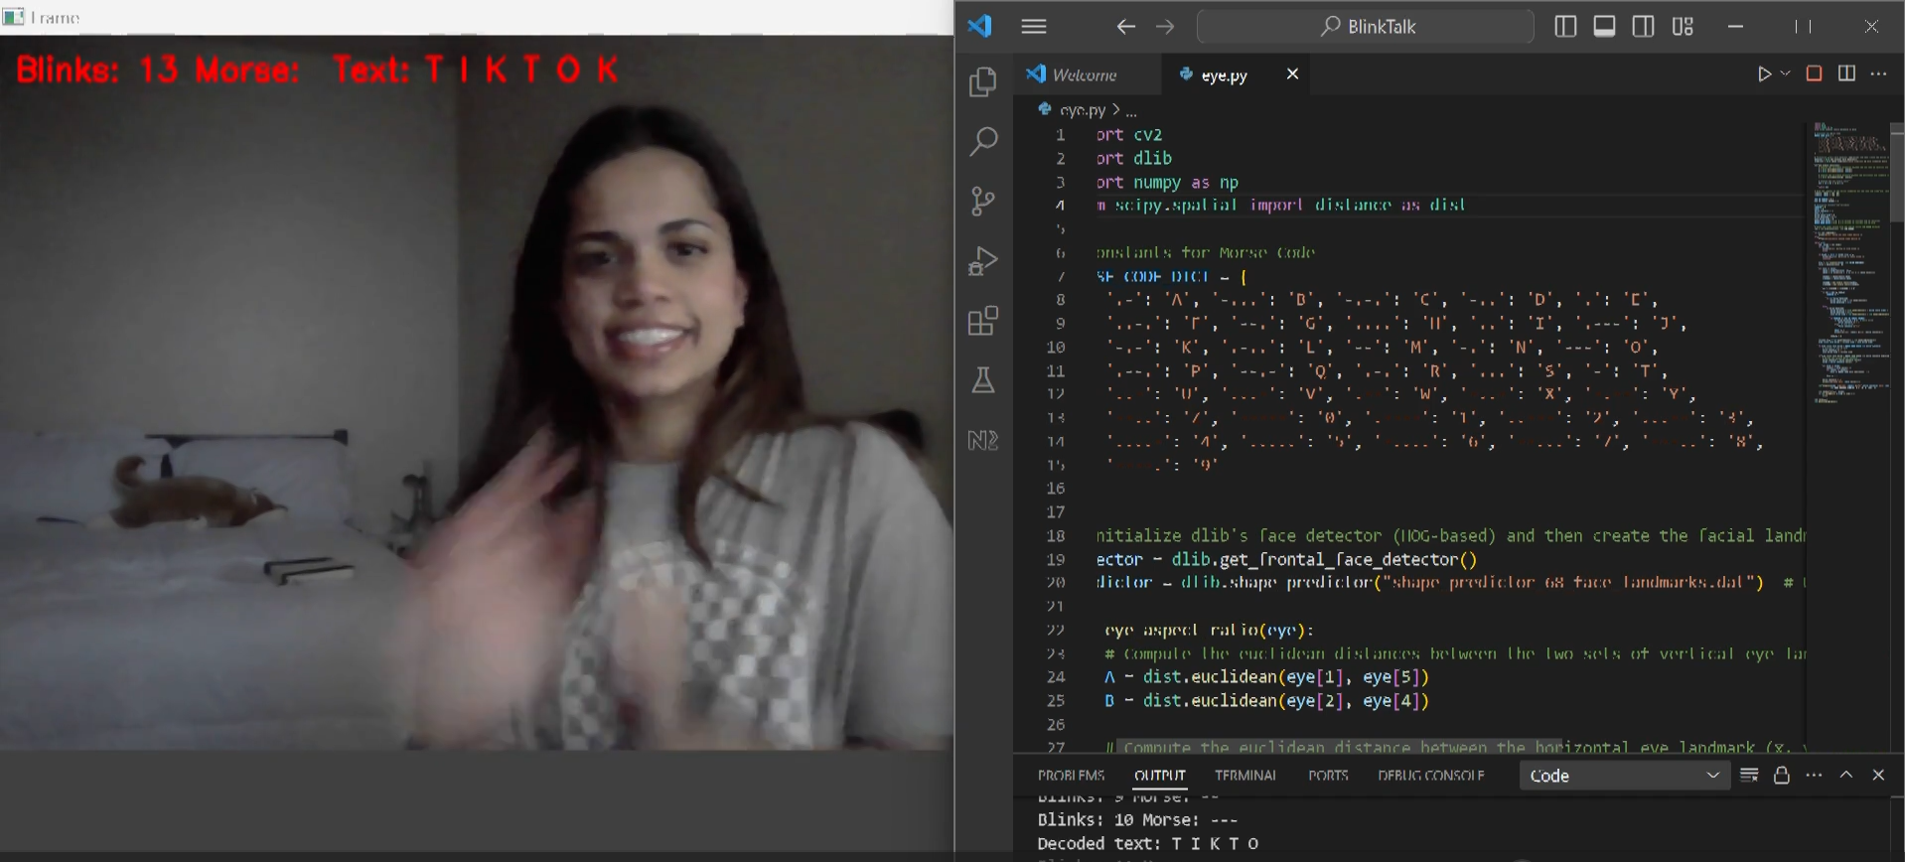Go forward with the right arrow
The height and width of the screenshot is (862, 1905).
pyautogui.click(x=1165, y=27)
